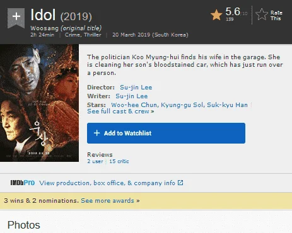Click the Add to Watchlist button
292x233 pixels.
point(166,133)
